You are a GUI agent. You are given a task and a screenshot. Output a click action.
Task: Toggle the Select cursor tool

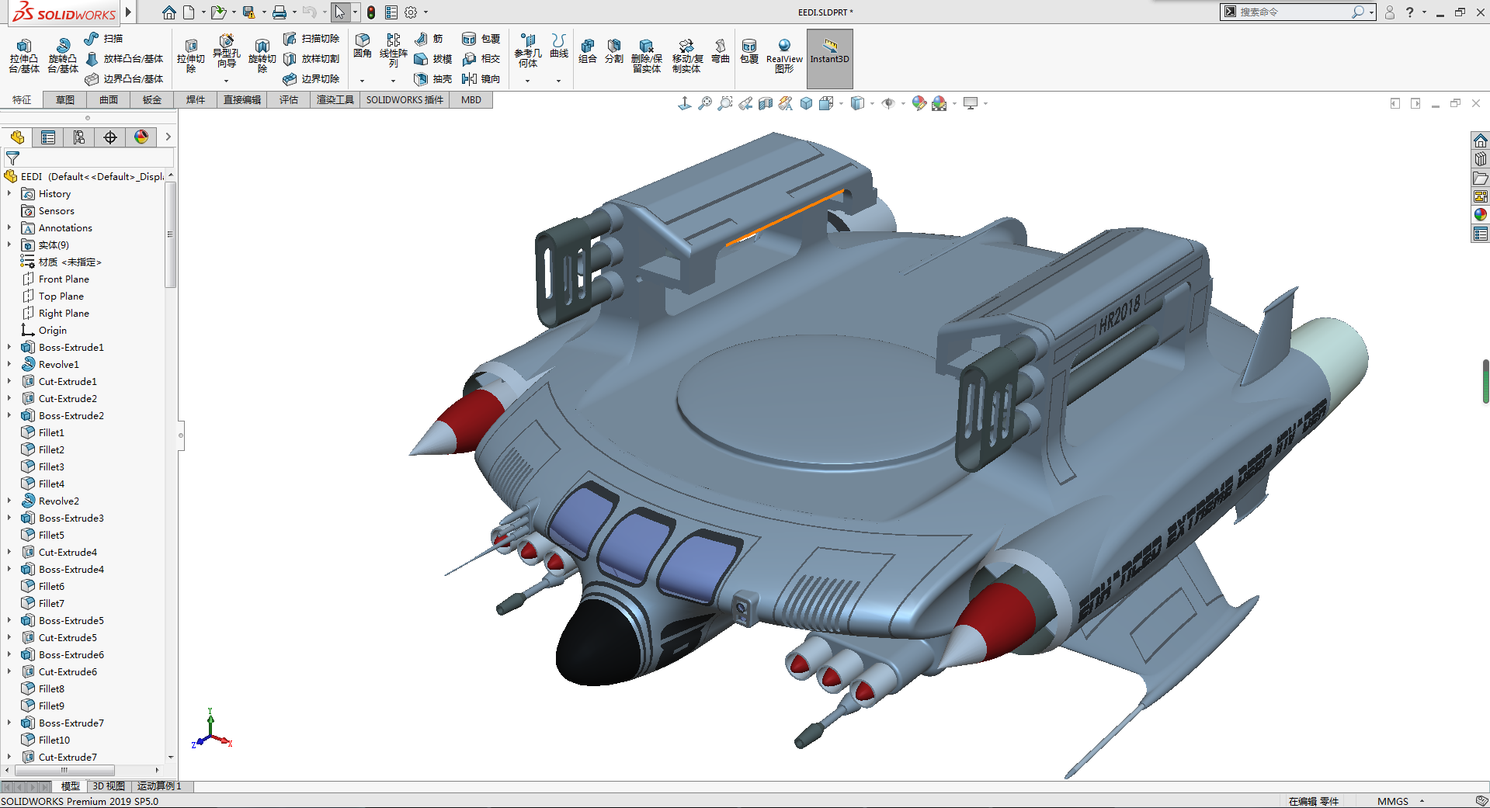point(339,12)
